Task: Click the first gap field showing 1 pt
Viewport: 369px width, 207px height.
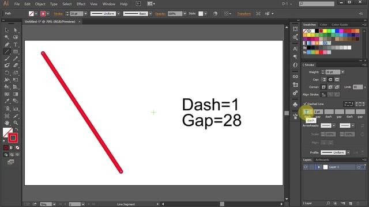Action: point(318,112)
